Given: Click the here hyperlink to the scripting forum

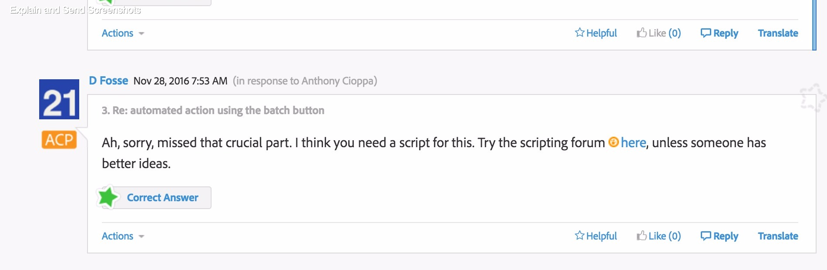Looking at the screenshot, I should [633, 142].
